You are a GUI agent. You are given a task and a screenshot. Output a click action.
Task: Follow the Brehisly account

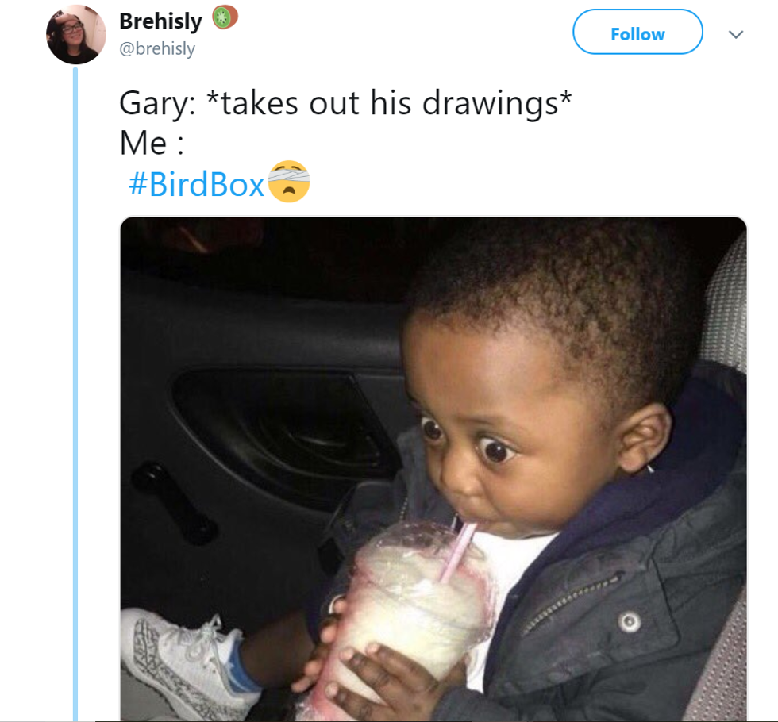637,33
